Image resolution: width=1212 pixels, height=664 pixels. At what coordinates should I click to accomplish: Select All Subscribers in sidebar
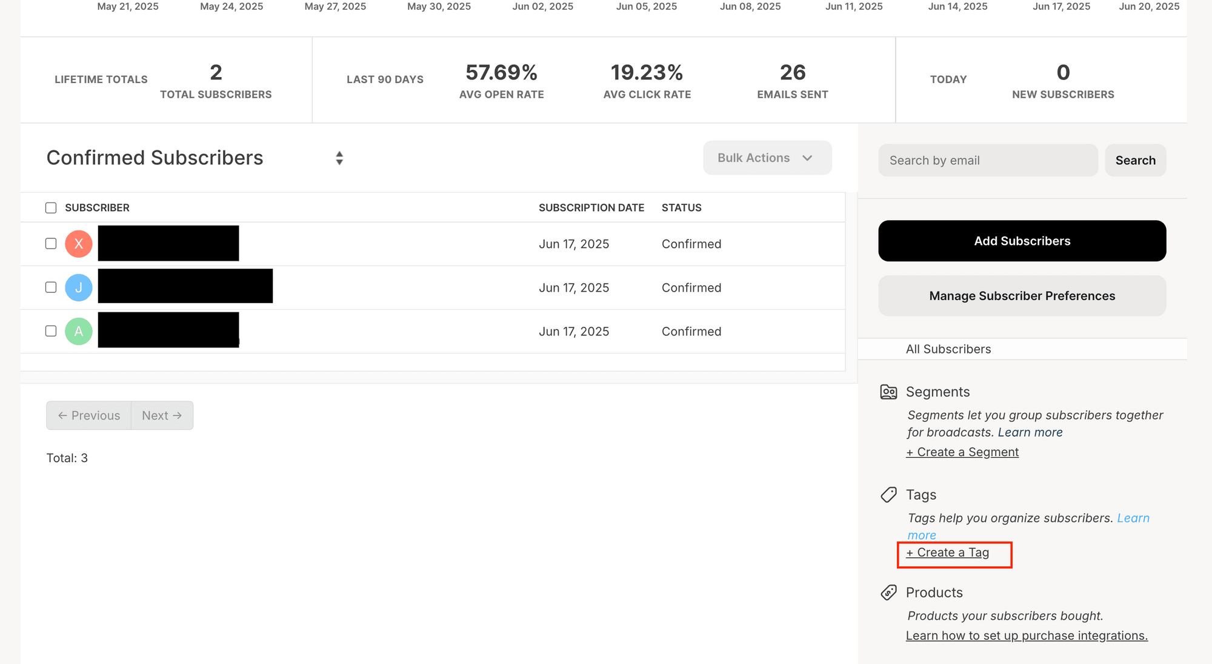(x=948, y=349)
